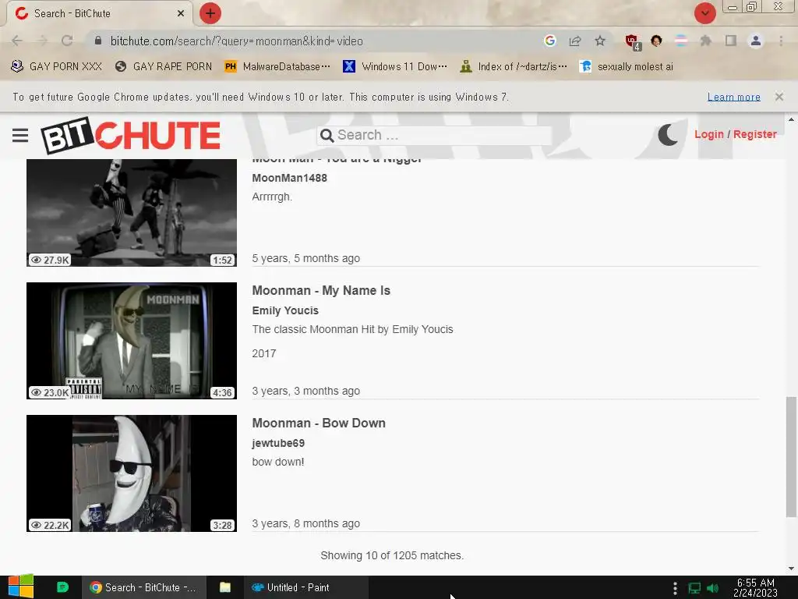
Task: Open the round avatar extension icon
Action: tap(656, 41)
